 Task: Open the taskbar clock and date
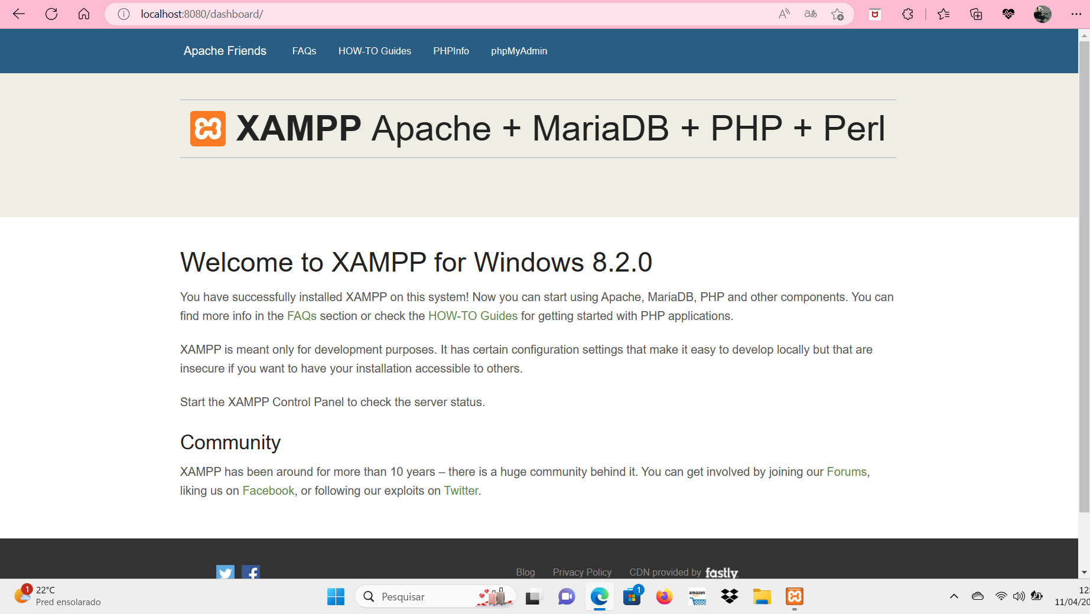point(1072,596)
